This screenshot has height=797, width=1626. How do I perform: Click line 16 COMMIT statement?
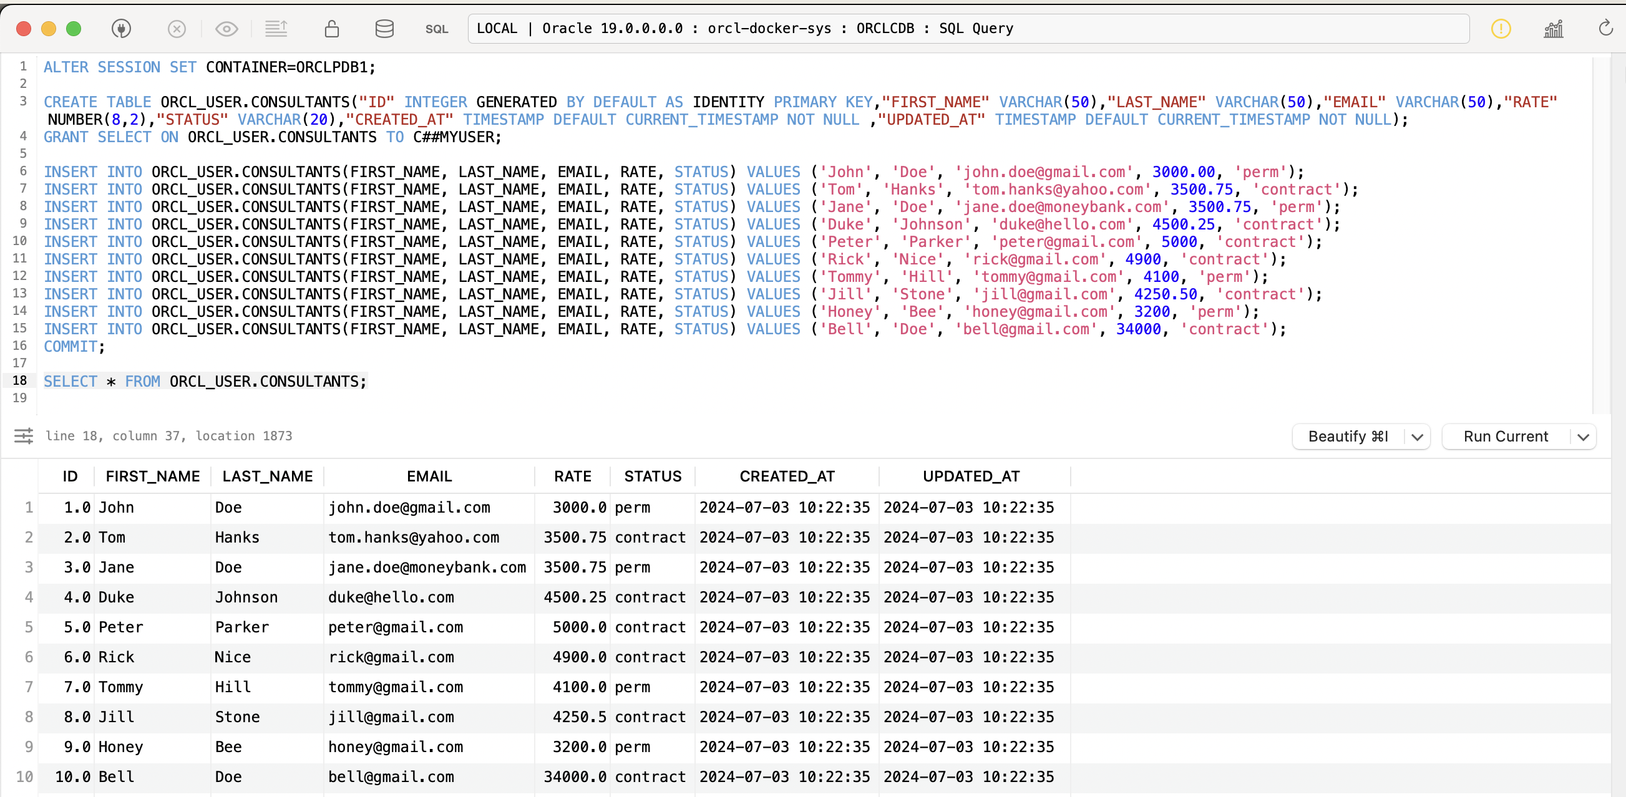click(70, 347)
